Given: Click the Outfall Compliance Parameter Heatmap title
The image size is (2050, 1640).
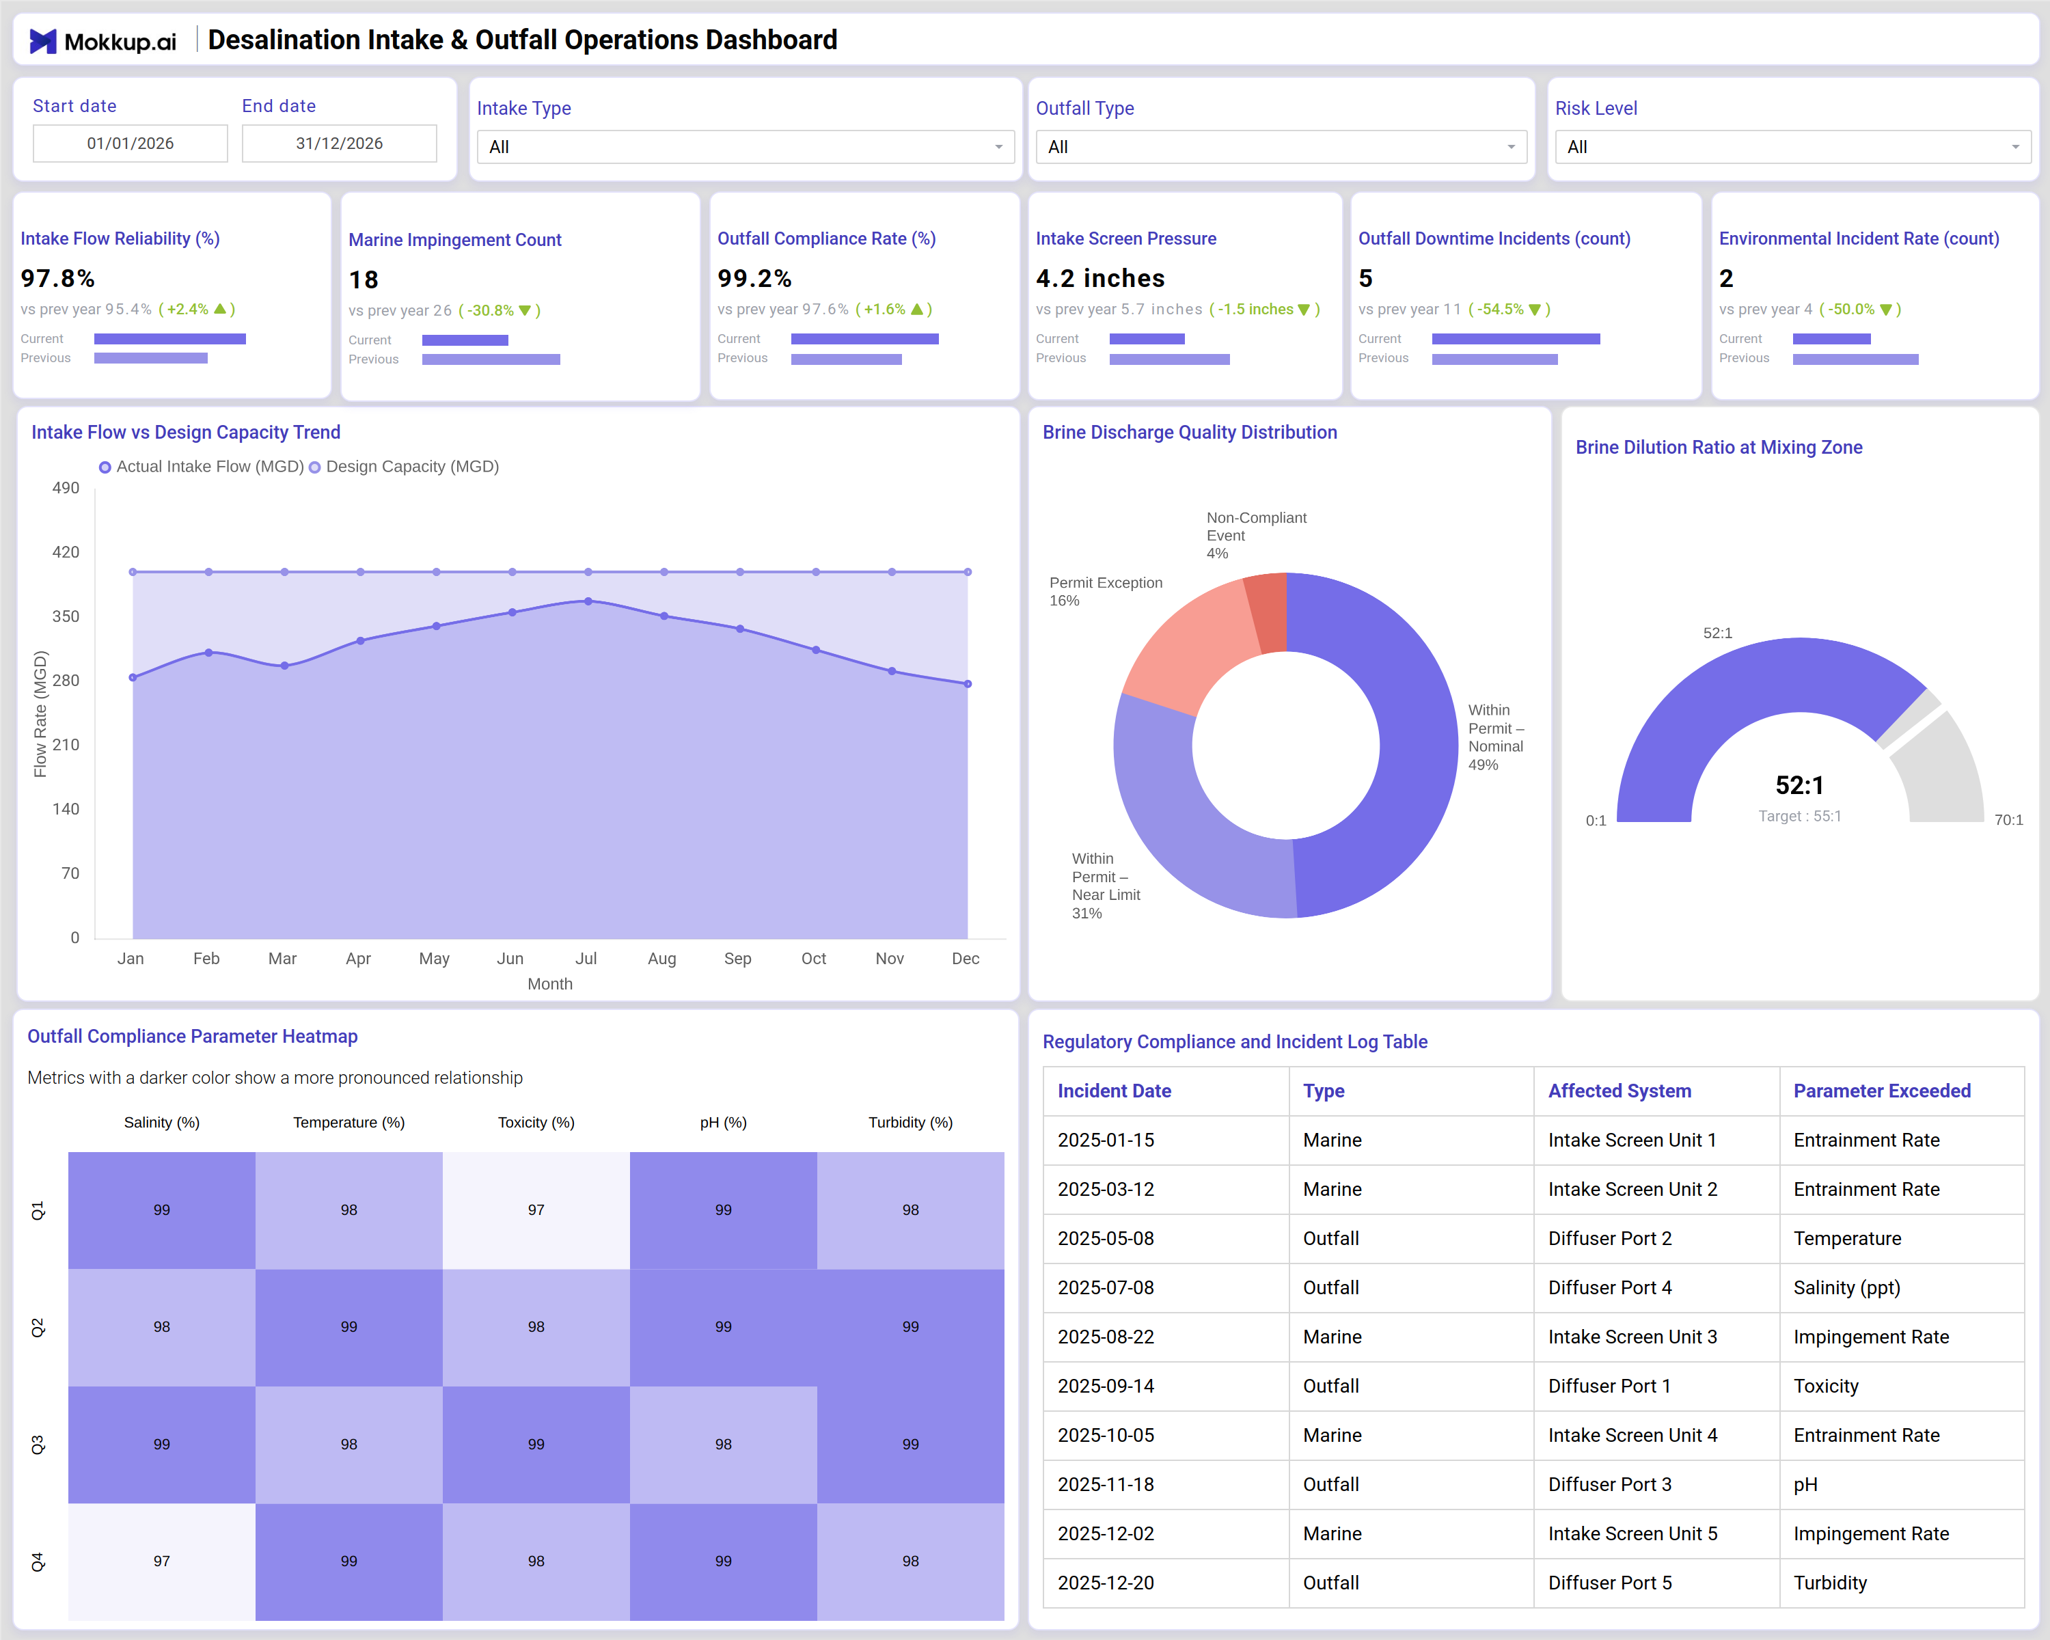Looking at the screenshot, I should [192, 1037].
